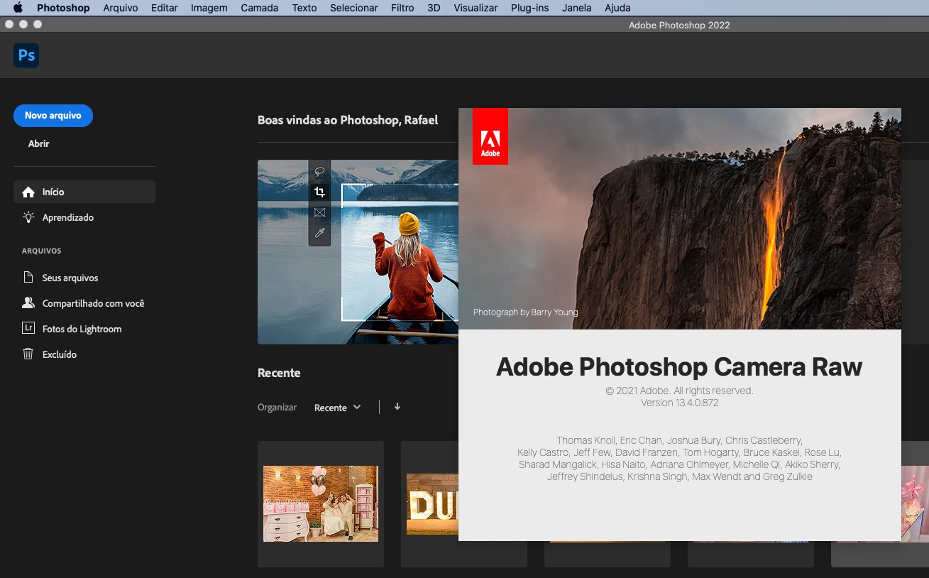Select the Lasso tool in the welcome banner
Viewport: 929px width, 578px height.
tap(319, 171)
